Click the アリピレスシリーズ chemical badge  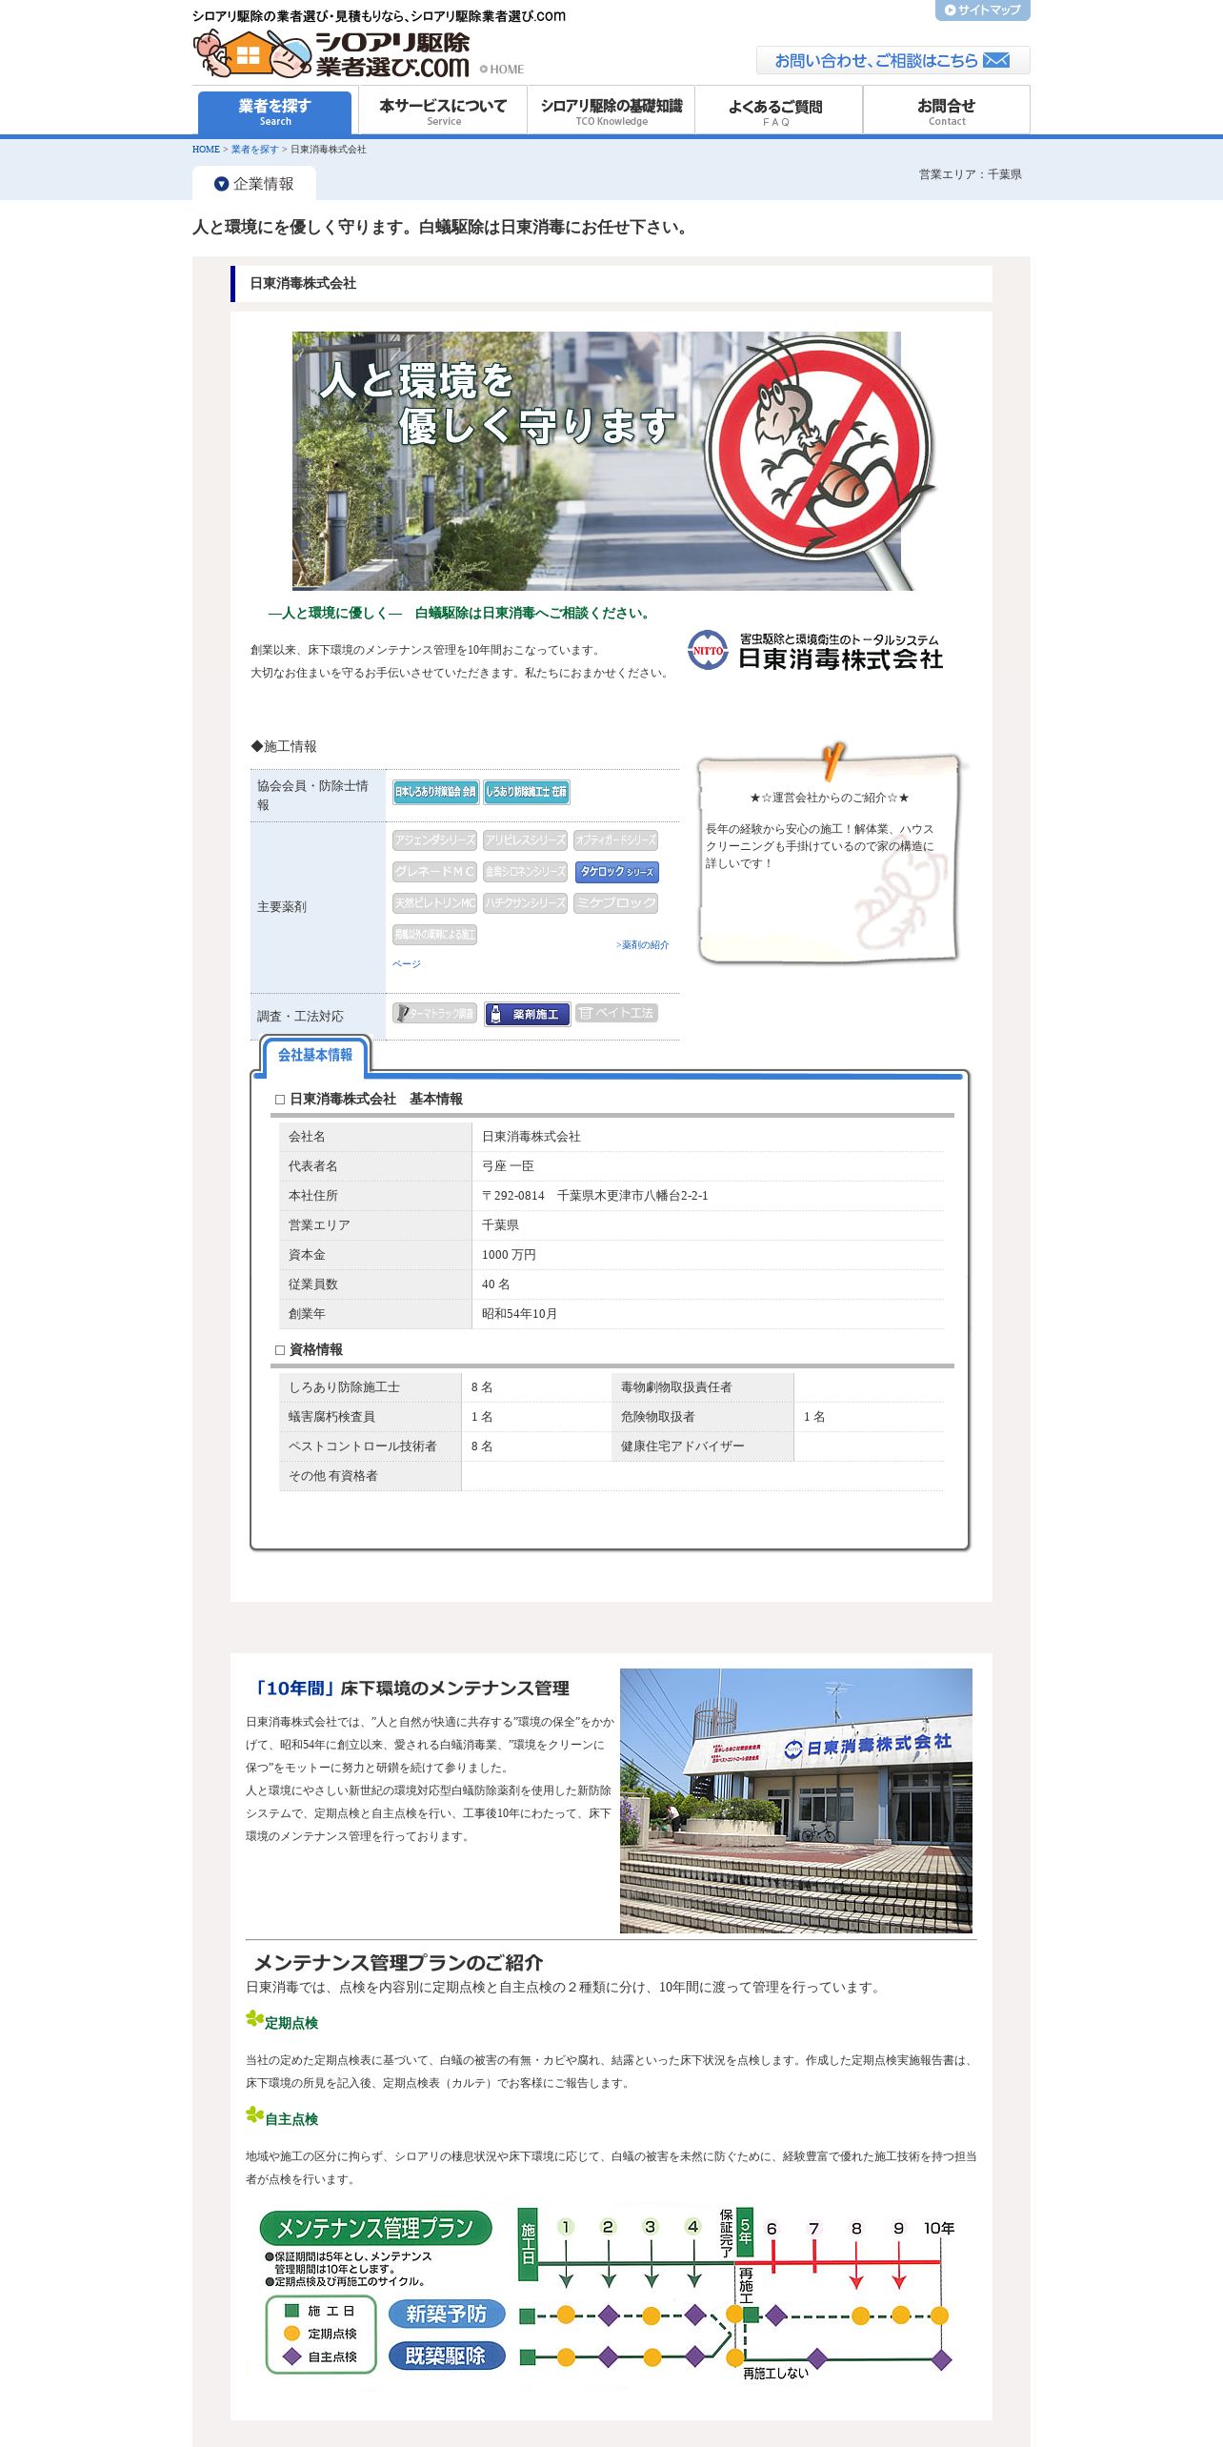525,840
